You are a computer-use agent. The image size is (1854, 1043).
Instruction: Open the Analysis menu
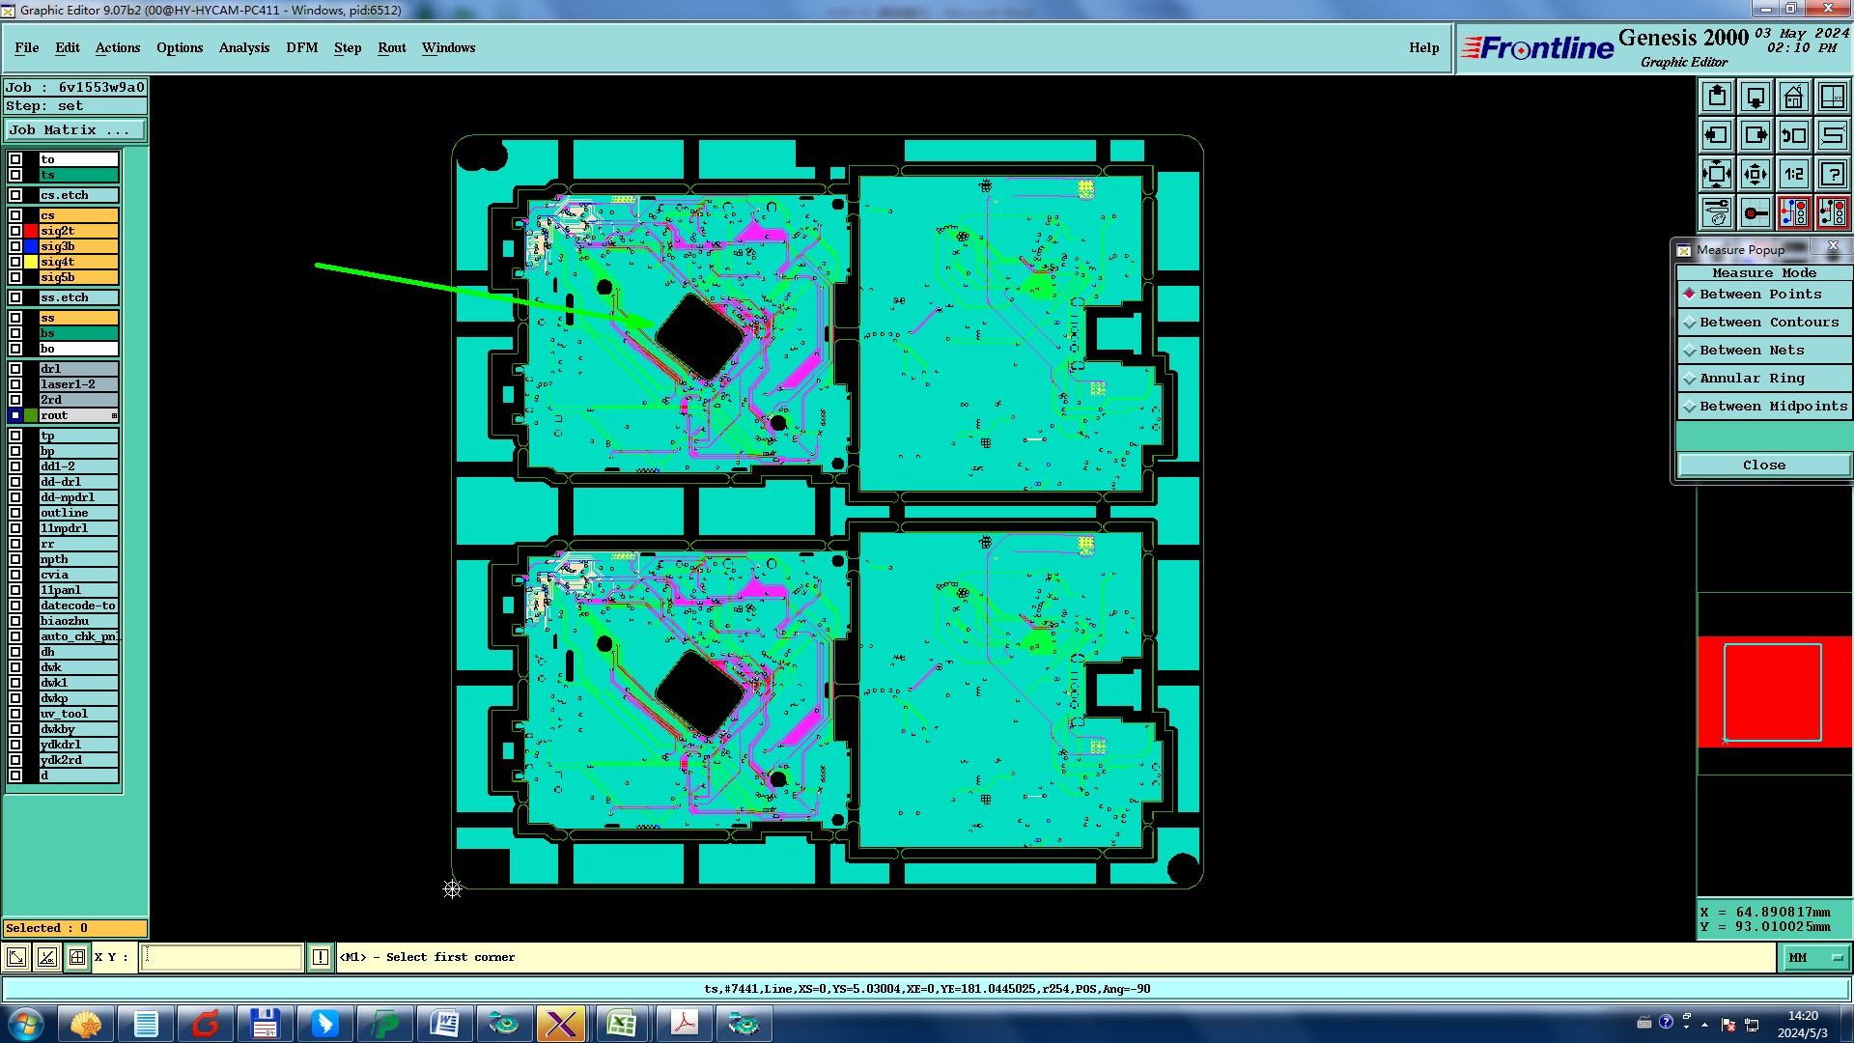coord(243,47)
